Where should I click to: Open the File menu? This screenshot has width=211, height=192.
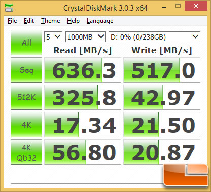point(12,21)
